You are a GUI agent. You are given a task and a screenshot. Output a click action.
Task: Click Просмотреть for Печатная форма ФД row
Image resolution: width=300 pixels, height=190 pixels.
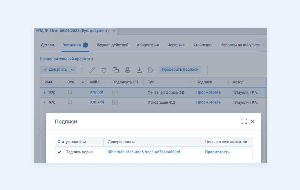coord(208,92)
